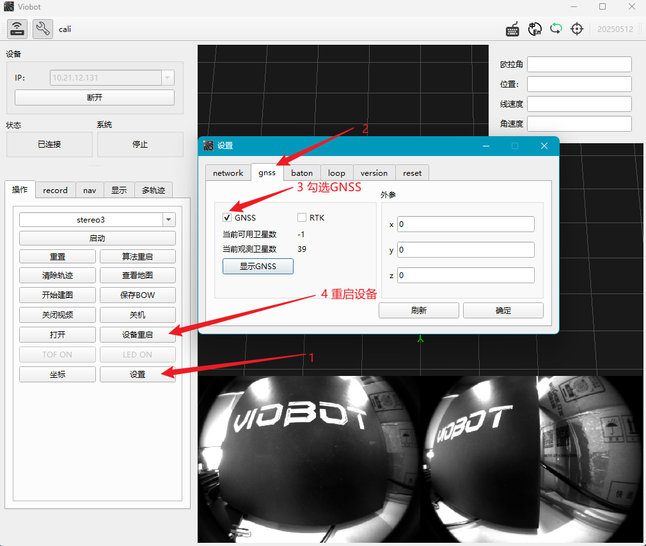646x546 pixels.
Task: Switch to the network tab
Action: (x=228, y=173)
